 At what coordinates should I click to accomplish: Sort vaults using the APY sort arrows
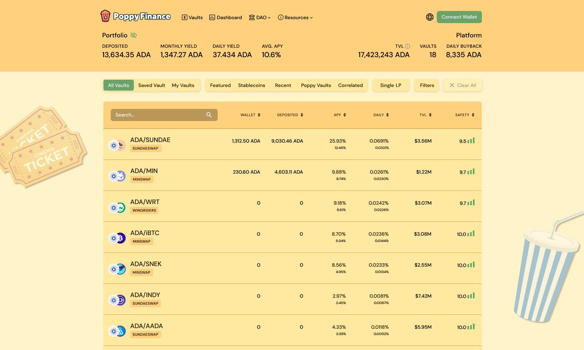point(346,115)
